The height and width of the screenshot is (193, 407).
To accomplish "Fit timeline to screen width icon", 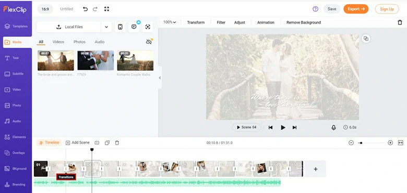I will 401,143.
